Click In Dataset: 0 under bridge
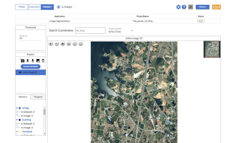The height and width of the screenshot is (143, 236). (28, 112)
